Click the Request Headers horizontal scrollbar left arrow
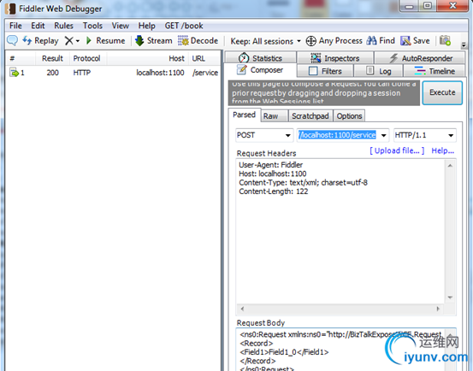Viewport: 473px width, 371px height. pyautogui.click(x=242, y=309)
